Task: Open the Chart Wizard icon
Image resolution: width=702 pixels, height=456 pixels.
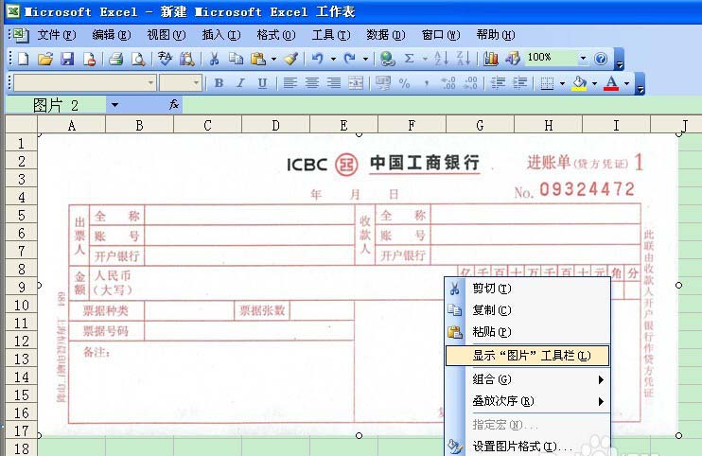Action: tap(491, 59)
